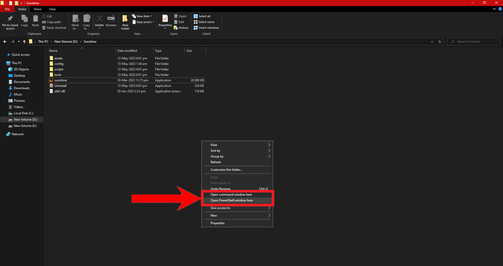
Task: Open file History from the ribbon
Action: point(181,28)
